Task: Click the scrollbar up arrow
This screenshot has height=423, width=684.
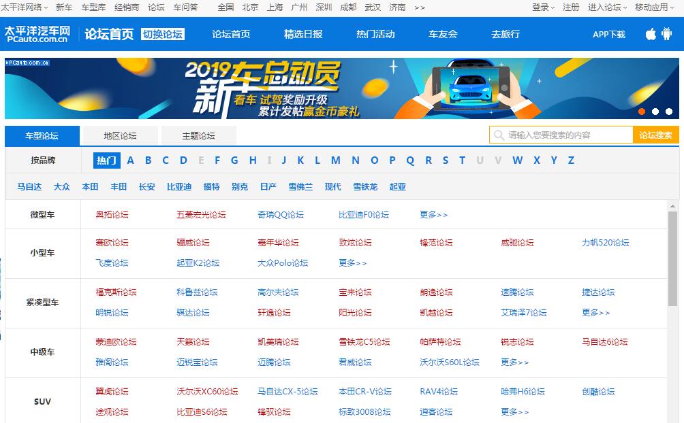Action: tap(672, 206)
